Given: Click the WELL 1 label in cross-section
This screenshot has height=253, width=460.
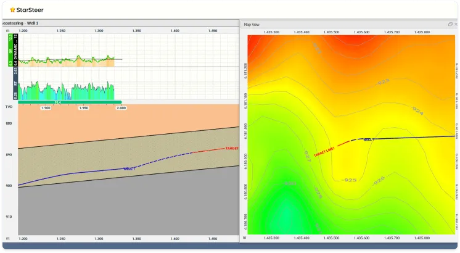Looking at the screenshot, I should 129,168.
